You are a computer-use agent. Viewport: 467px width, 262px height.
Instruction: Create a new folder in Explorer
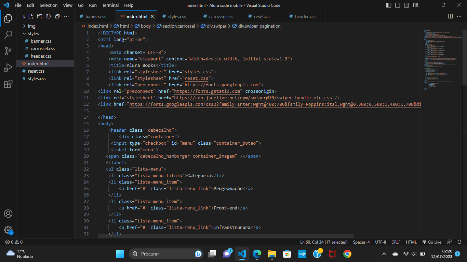click(x=40, y=16)
